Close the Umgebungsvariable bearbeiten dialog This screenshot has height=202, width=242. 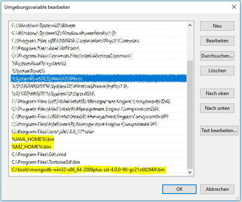pyautogui.click(x=233, y=6)
